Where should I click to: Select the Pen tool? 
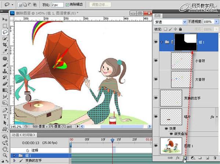click(x=5, y=109)
